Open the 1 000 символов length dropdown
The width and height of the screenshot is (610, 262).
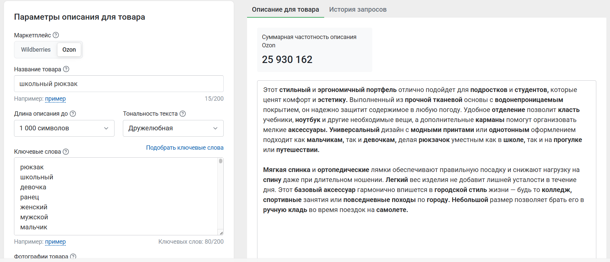click(64, 128)
